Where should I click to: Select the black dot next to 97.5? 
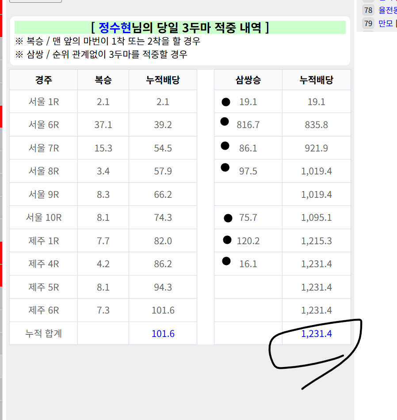225,167
